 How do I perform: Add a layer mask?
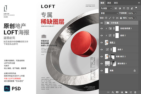point(117,92)
